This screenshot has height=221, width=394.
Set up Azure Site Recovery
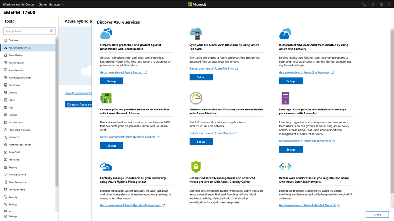(291, 81)
